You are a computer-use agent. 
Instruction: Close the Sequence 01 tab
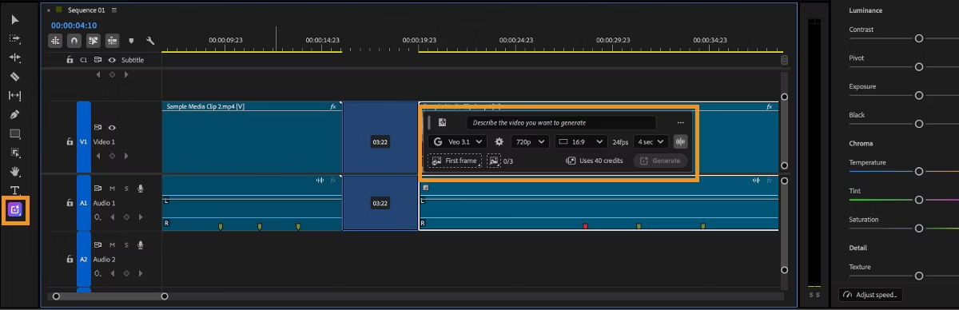click(x=50, y=10)
